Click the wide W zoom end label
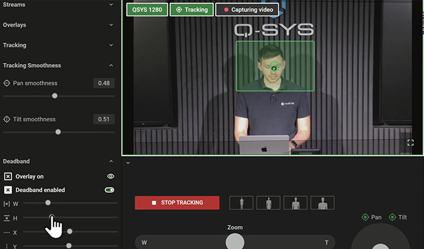The image size is (424, 249). [144, 243]
